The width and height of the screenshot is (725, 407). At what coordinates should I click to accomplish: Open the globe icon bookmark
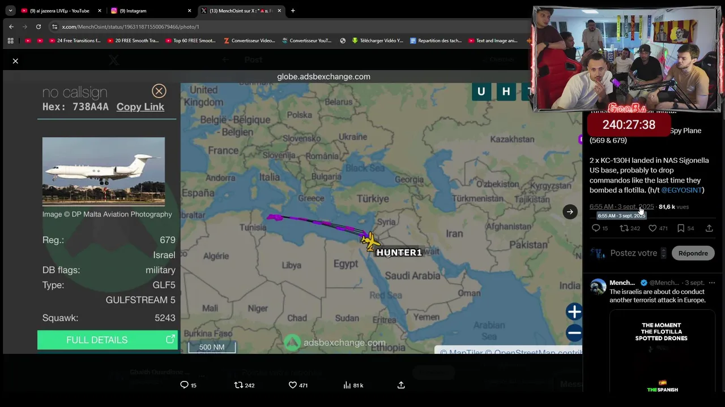(x=343, y=41)
